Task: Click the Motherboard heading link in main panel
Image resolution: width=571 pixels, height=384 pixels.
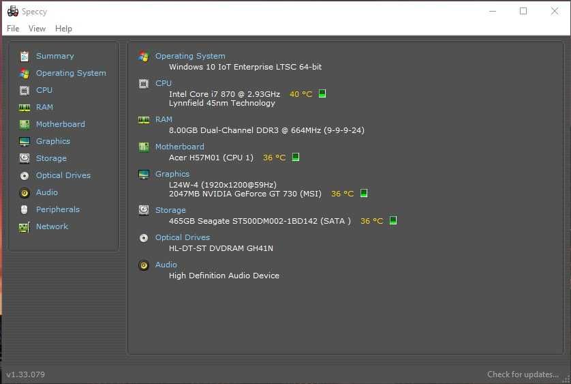Action: pos(179,147)
